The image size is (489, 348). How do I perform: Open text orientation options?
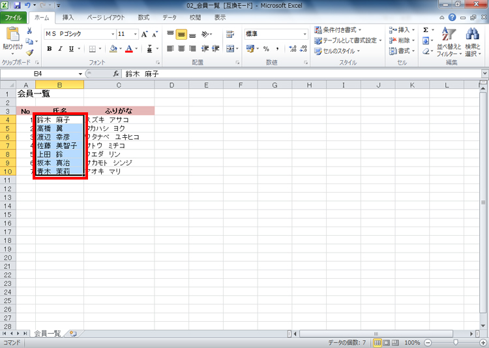pyautogui.click(x=205, y=34)
